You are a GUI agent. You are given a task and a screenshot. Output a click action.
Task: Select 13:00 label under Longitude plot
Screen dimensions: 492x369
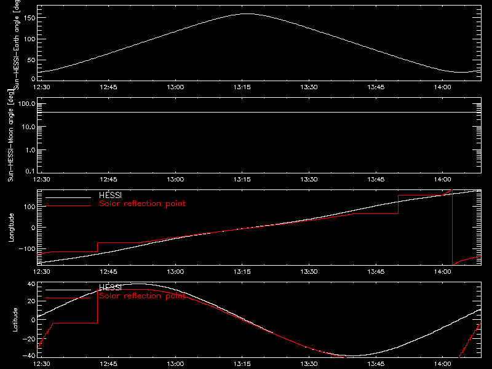175,272
